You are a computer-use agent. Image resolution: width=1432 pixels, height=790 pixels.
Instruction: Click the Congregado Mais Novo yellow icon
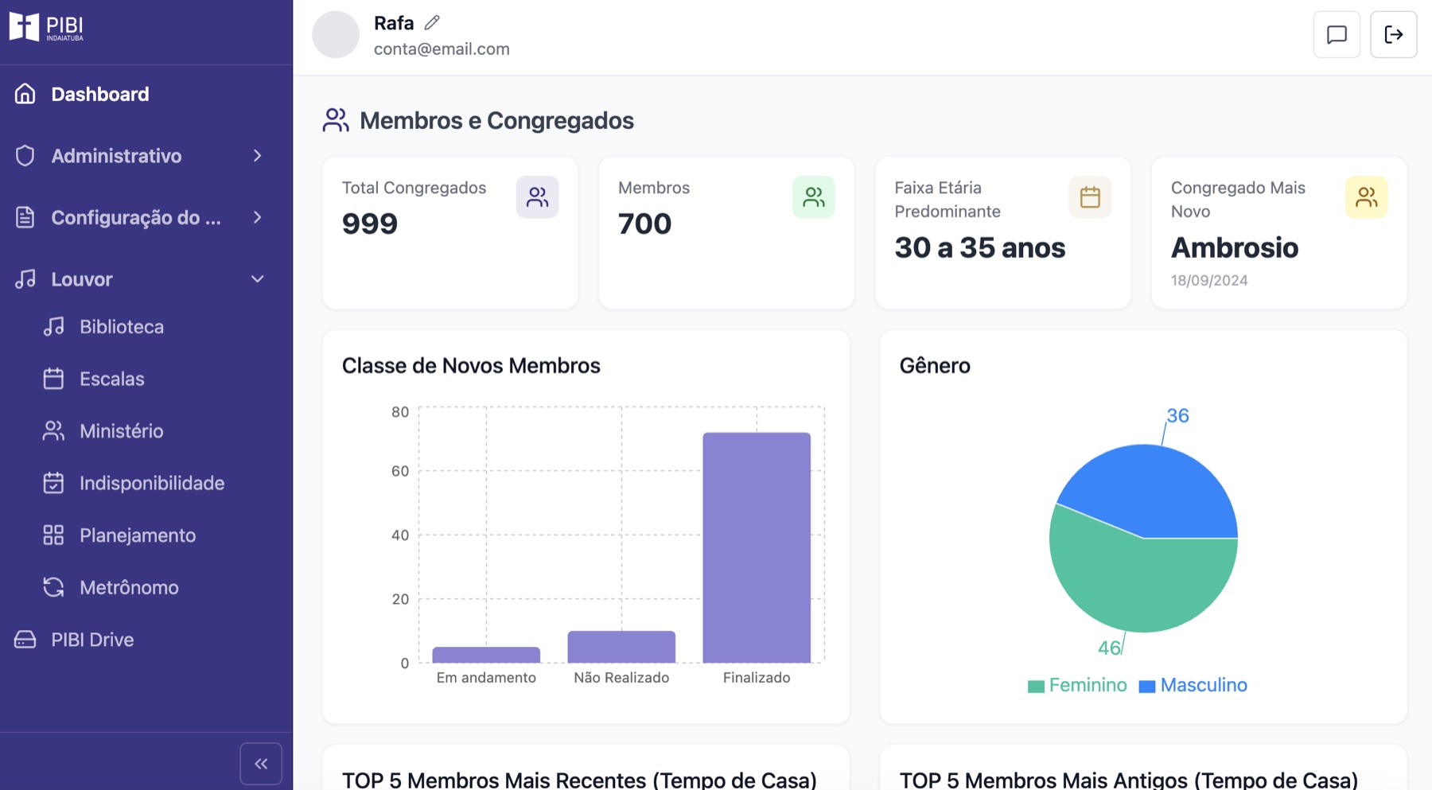pos(1366,197)
